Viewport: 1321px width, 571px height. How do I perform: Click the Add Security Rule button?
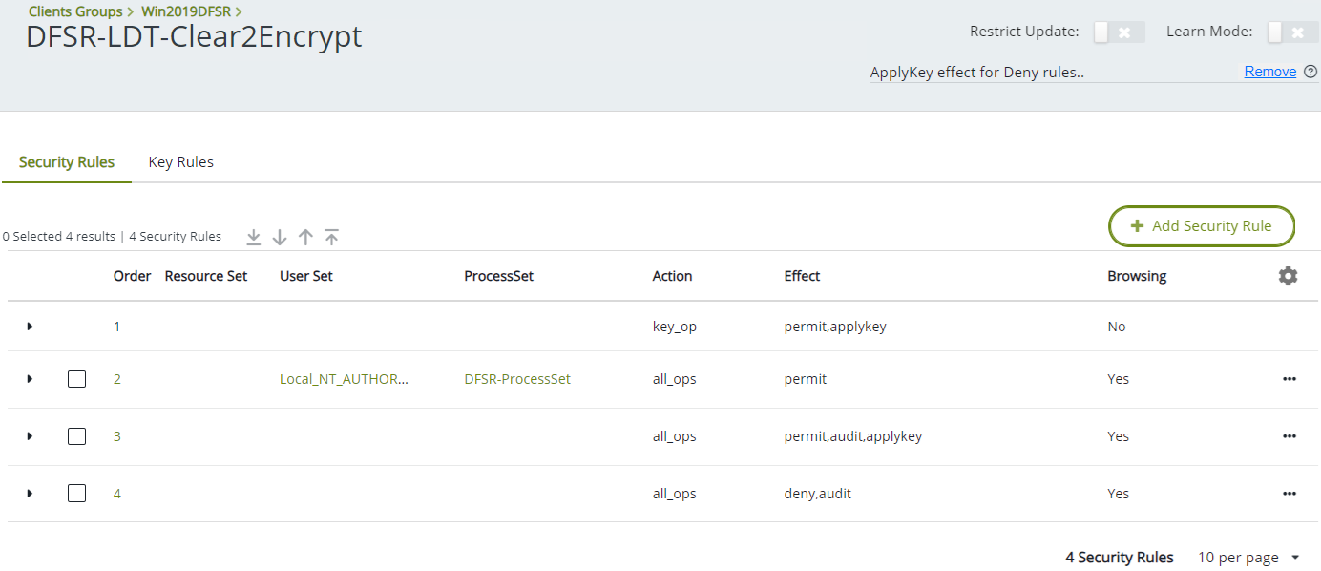coord(1201,226)
